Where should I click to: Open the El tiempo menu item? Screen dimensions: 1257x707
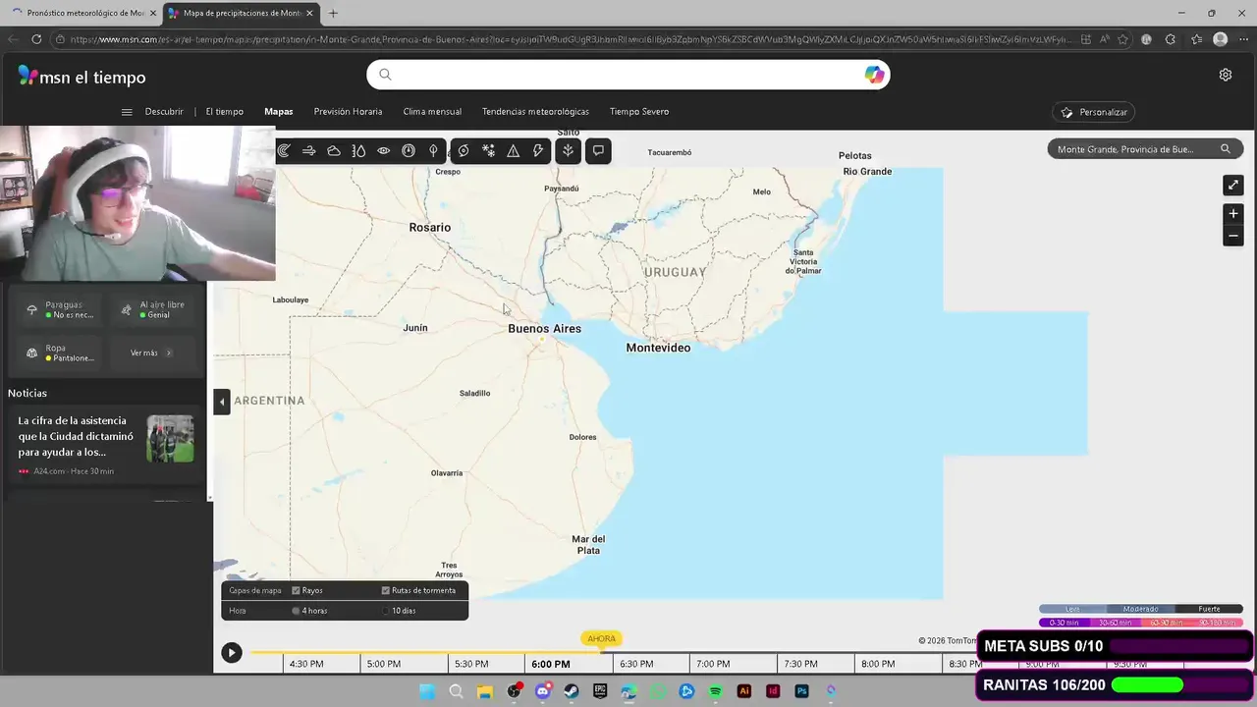click(225, 112)
